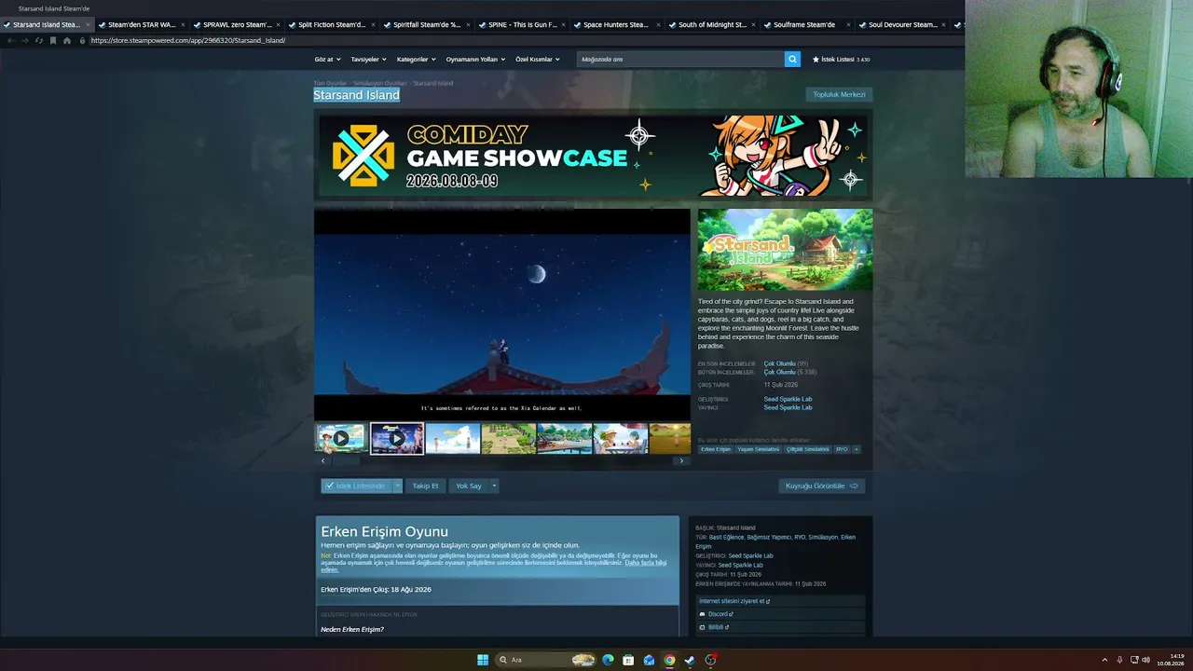Click the Yaşam Simülatörü tag
This screenshot has width=1193, height=671.
point(759,449)
